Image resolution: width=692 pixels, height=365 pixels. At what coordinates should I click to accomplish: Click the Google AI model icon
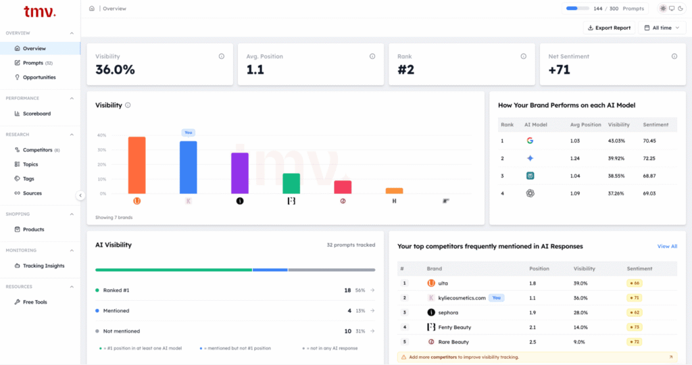[x=530, y=141]
